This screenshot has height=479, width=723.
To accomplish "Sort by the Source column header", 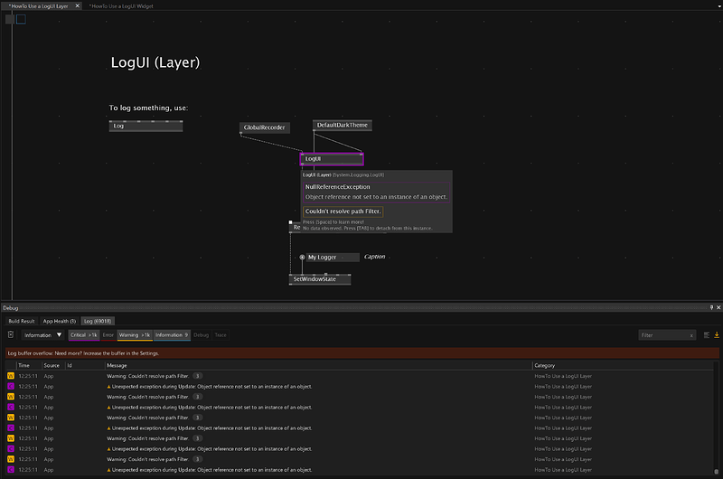I will 52,366.
